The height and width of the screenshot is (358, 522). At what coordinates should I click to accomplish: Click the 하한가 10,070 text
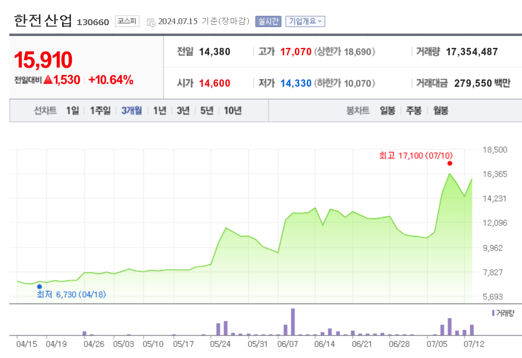click(x=345, y=83)
